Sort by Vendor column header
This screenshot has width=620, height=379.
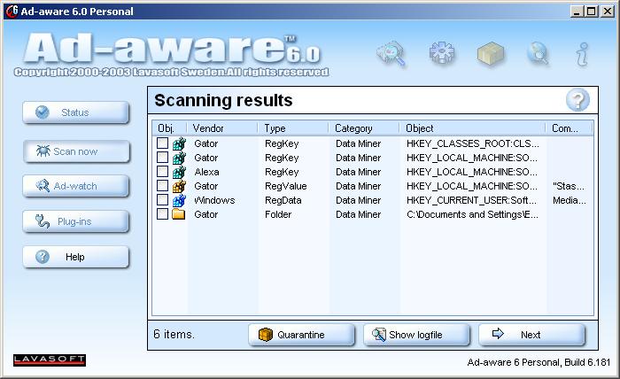(222, 128)
